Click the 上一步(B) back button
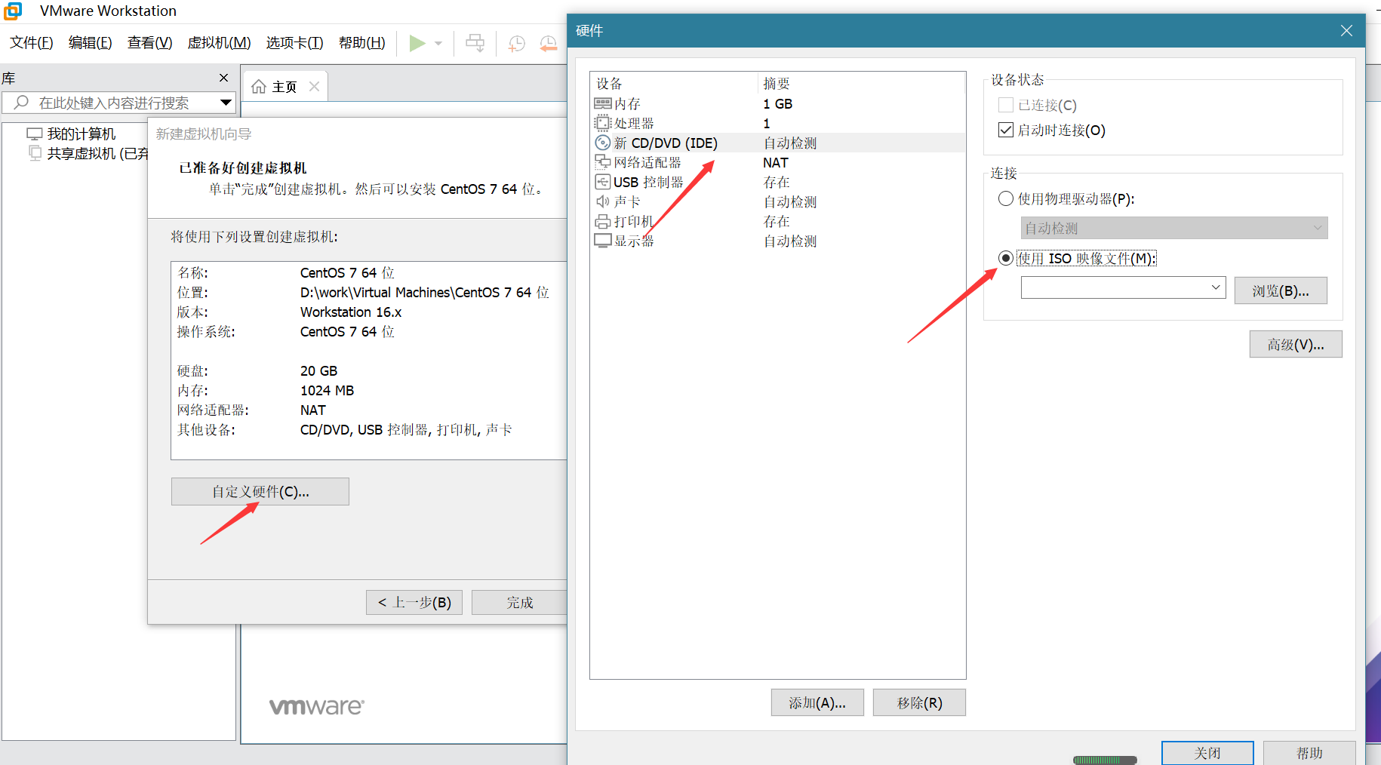 [x=414, y=602]
